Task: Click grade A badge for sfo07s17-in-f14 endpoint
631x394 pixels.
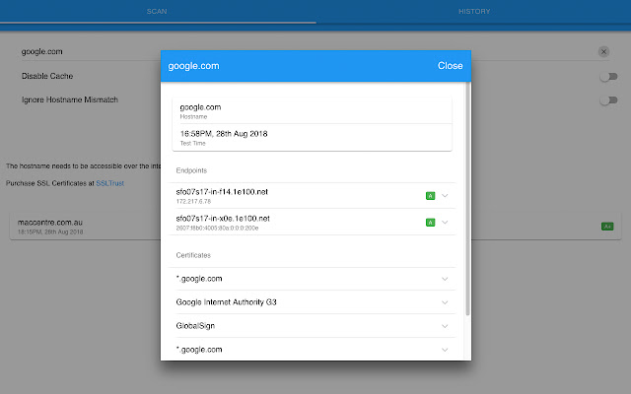Action: (430, 196)
